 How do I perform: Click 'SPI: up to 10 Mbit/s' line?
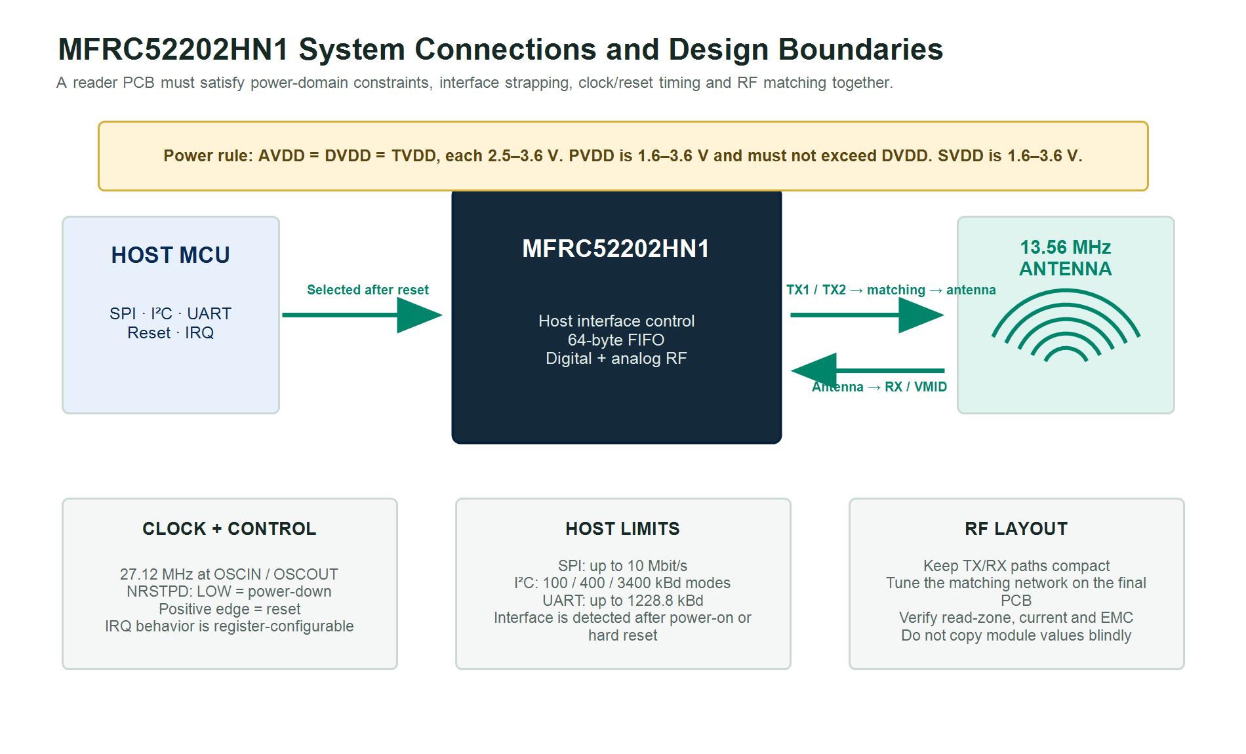(623, 566)
